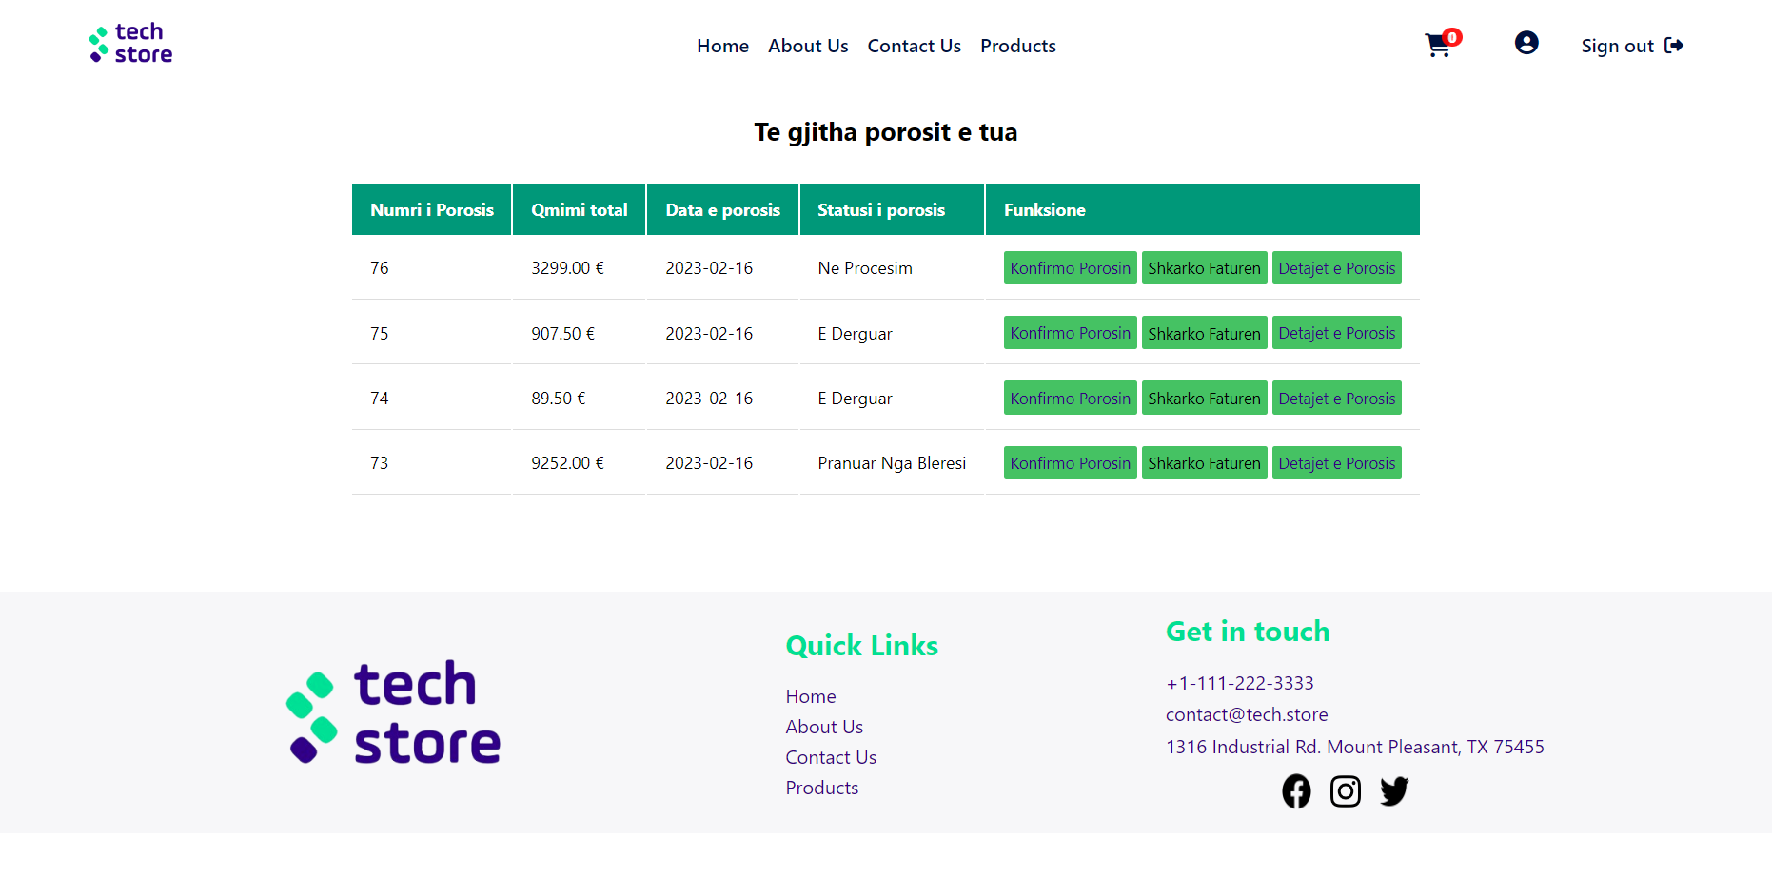The image size is (1772, 896).
Task: Click the Funksione column header
Action: click(x=1203, y=209)
